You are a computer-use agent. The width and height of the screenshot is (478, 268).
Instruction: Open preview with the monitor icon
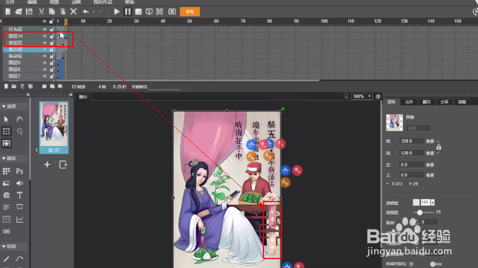coord(149,12)
